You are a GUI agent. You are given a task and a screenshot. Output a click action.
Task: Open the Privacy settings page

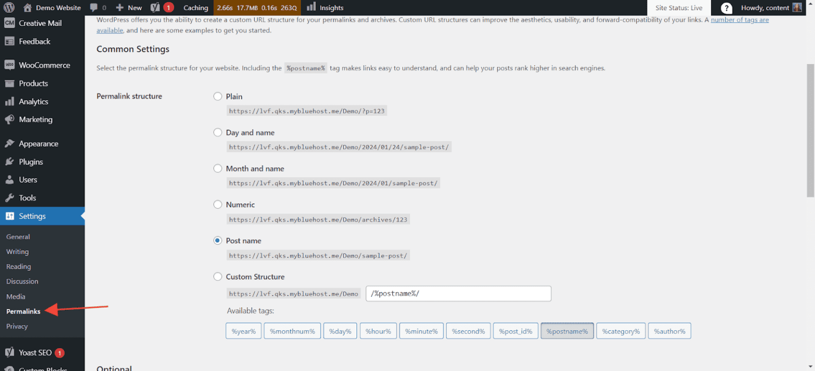pos(17,326)
